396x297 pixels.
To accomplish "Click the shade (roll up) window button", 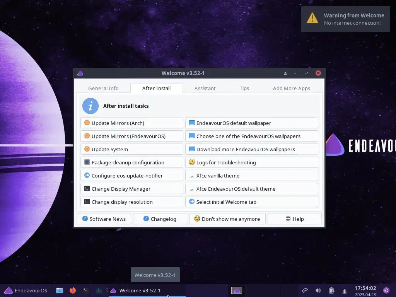I will pos(285,73).
